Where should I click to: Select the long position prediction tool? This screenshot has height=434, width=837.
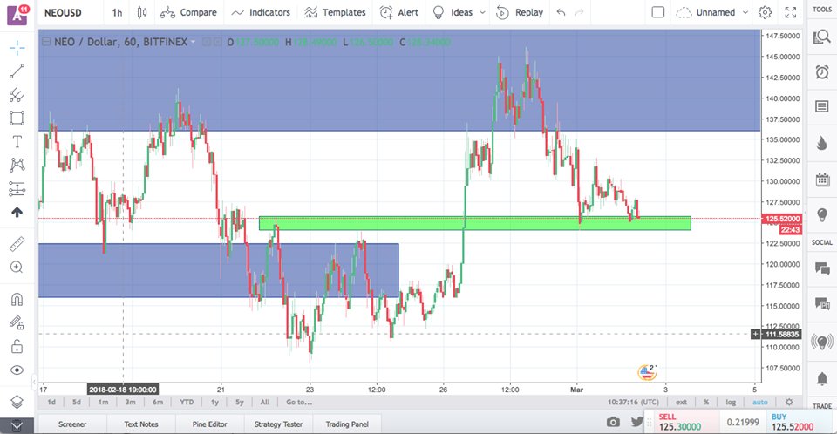pyautogui.click(x=17, y=188)
